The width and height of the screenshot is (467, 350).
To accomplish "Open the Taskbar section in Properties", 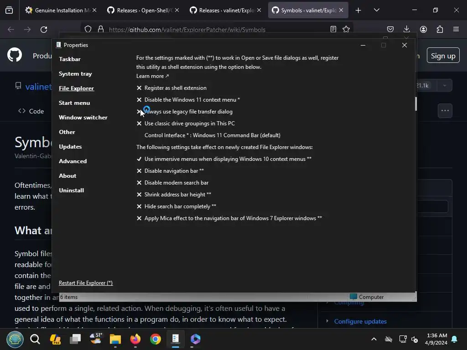I will [x=70, y=59].
